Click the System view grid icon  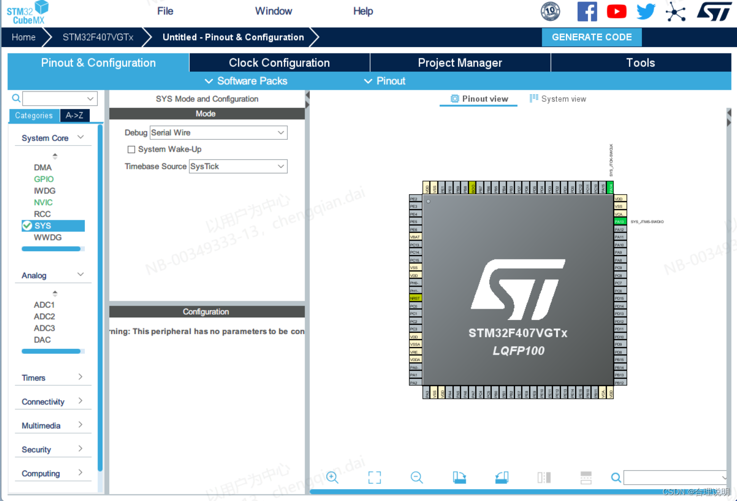click(x=534, y=99)
